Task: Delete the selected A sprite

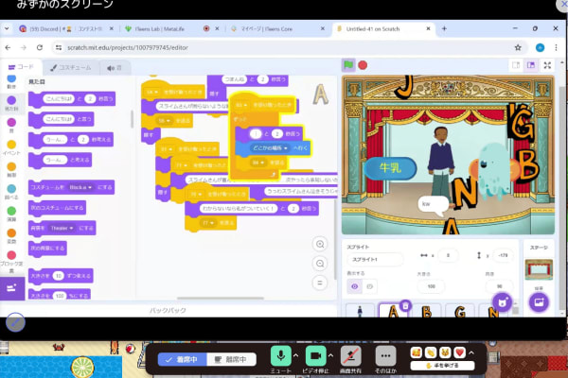Action: click(406, 306)
